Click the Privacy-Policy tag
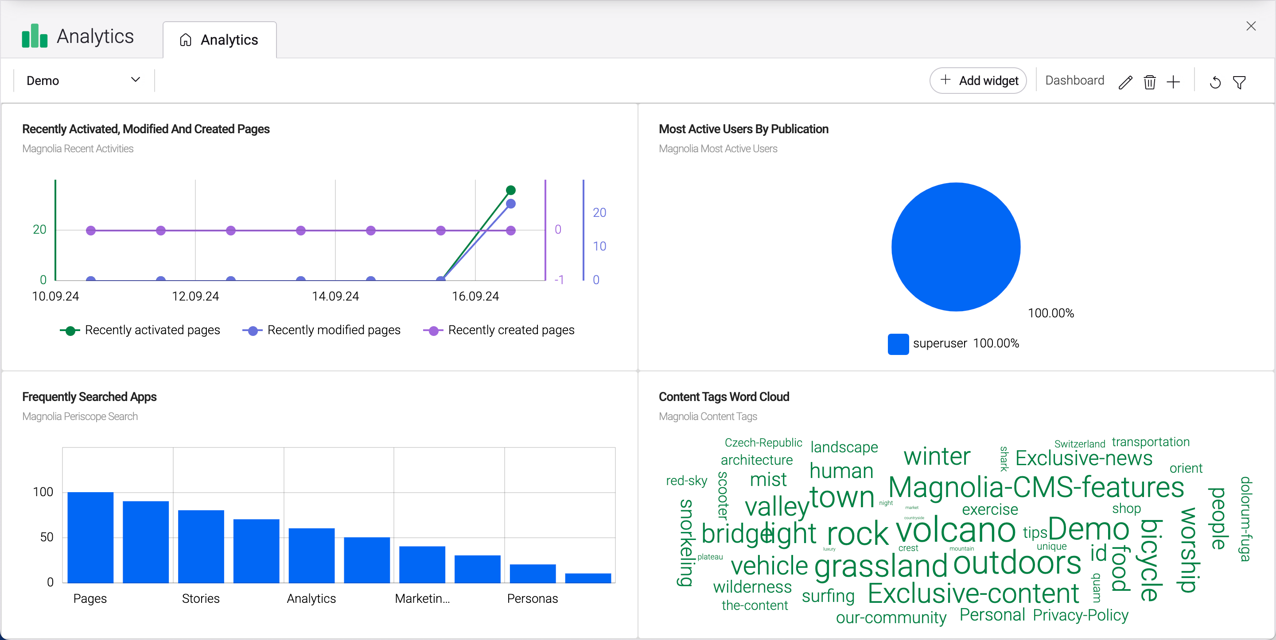The image size is (1276, 640). [x=1081, y=615]
